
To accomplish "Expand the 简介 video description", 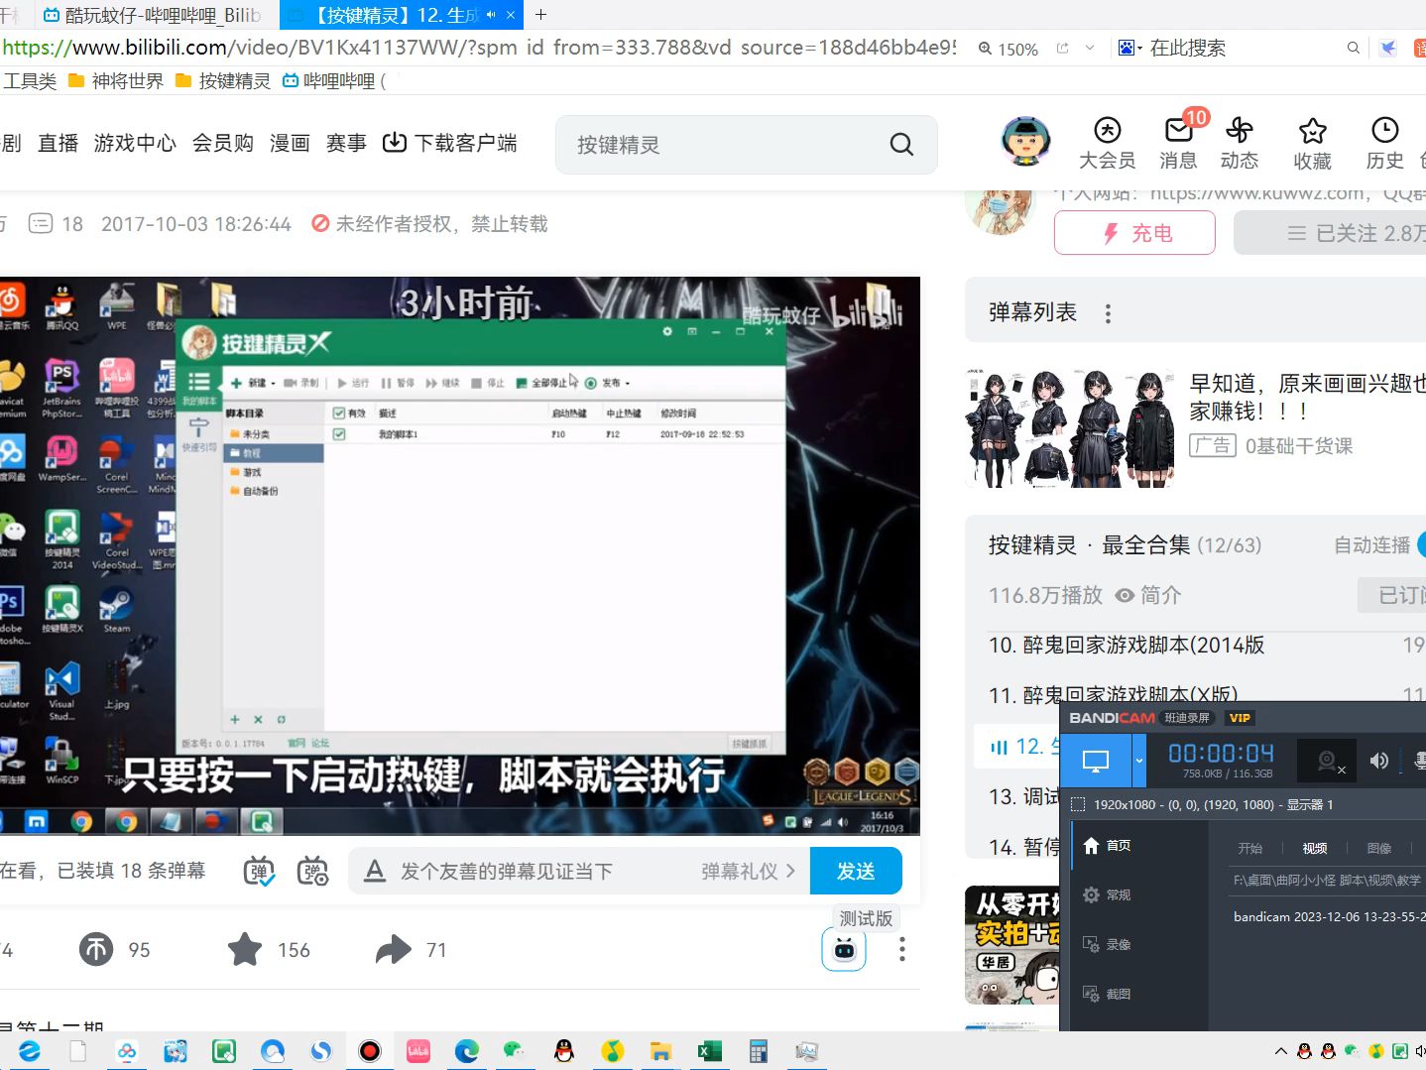I will point(1163,595).
